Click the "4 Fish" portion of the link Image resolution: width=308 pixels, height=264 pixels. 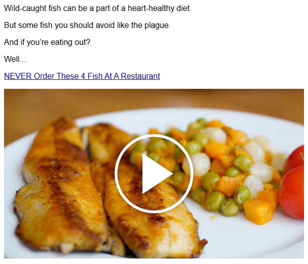[x=91, y=76]
